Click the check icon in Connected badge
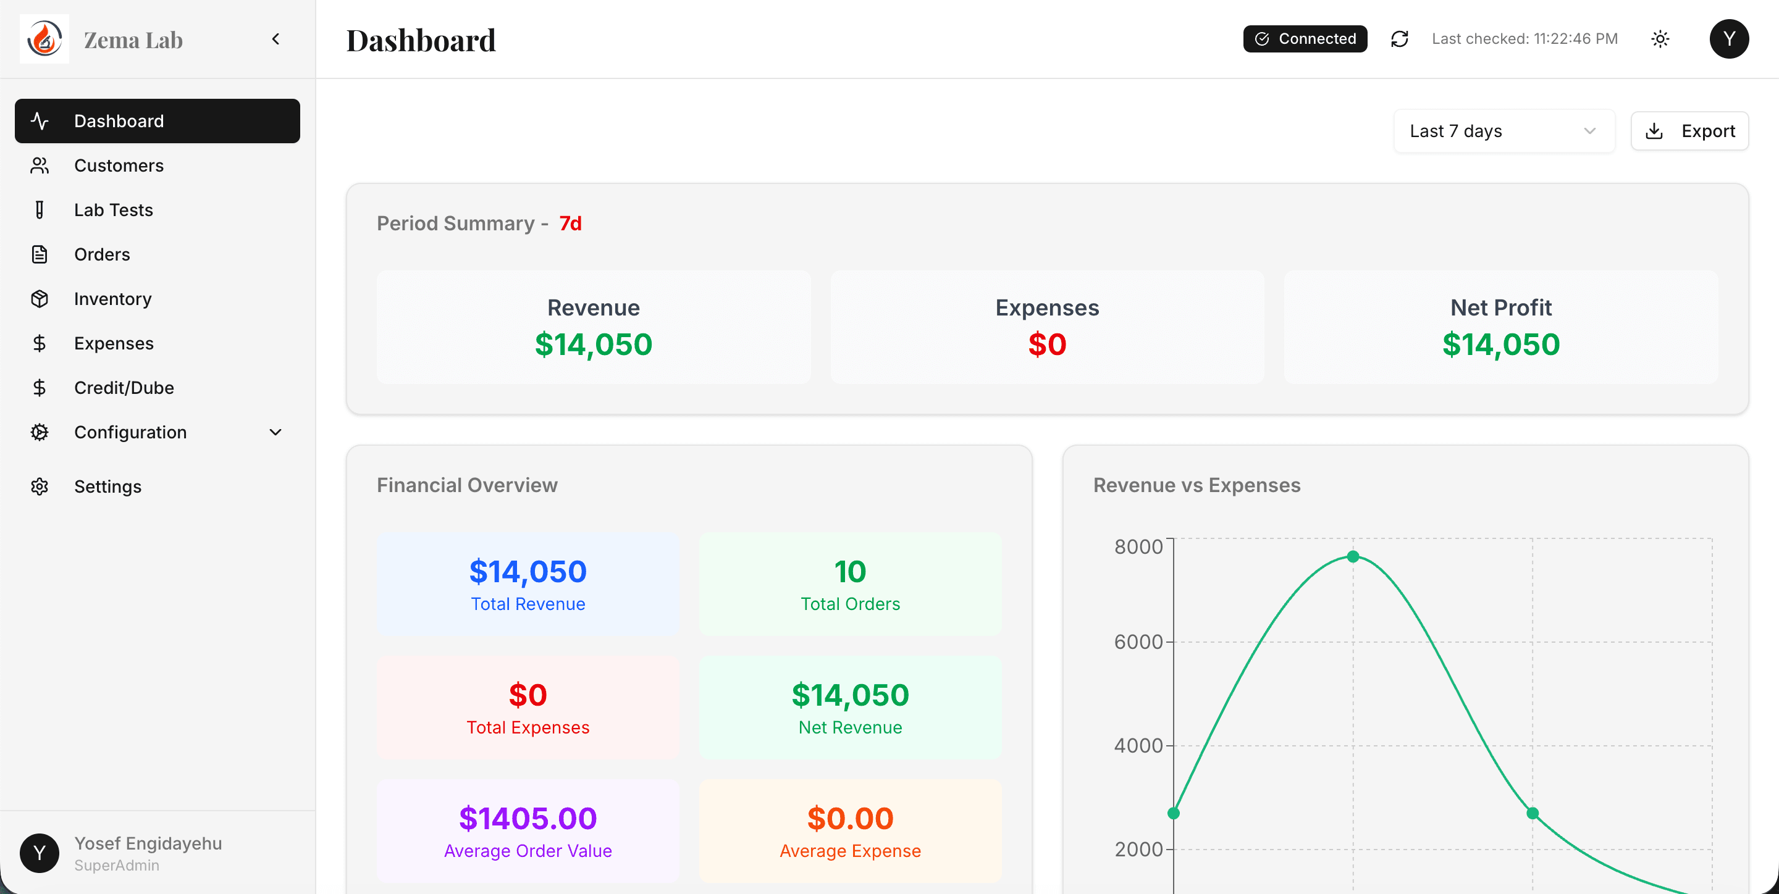Image resolution: width=1779 pixels, height=894 pixels. [1262, 39]
